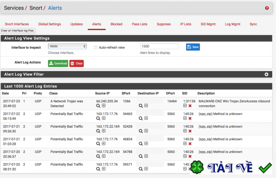
Task: Add SID suppress plus in 01:03:28 row
Action: click(185, 144)
